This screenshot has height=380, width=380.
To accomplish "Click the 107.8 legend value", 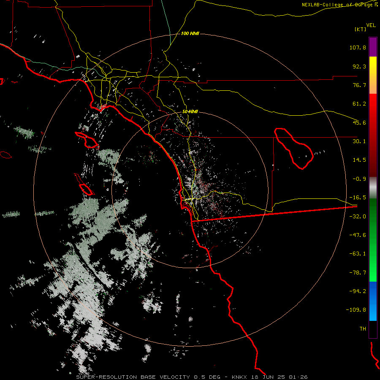I will click(x=358, y=47).
